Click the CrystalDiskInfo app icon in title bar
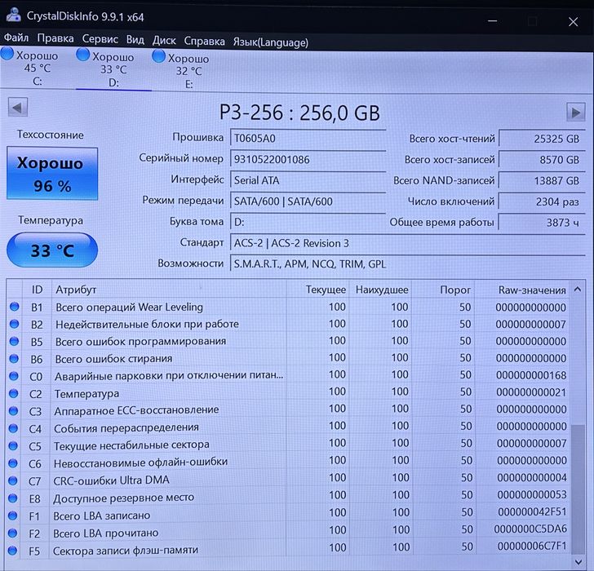The image size is (594, 571). click(14, 15)
